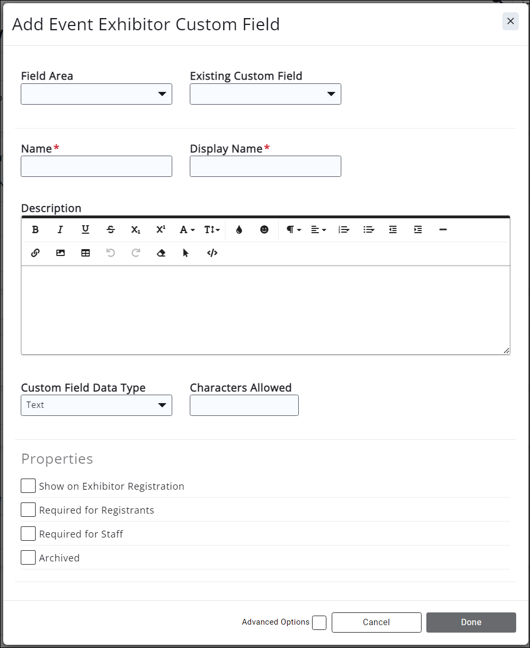The width and height of the screenshot is (530, 648).
Task: Open the emoticon picker
Action: point(264,229)
